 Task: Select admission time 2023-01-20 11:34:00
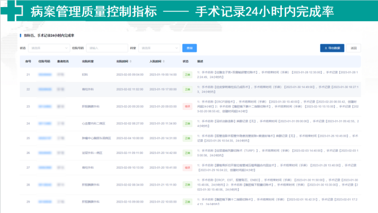[163, 123]
